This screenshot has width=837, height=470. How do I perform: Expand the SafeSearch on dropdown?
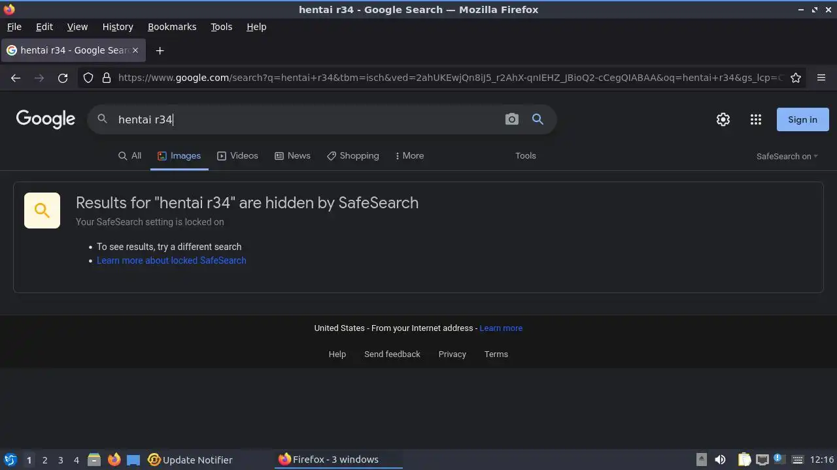tap(787, 157)
